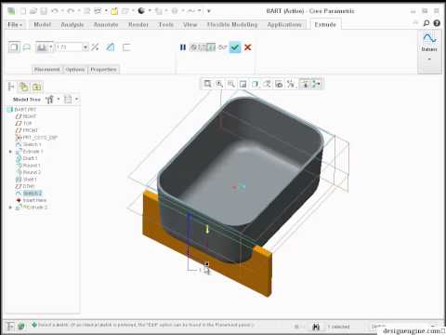446x335 pixels.
Task: Click the Regenerate icon in the quick access toolbar
Action: click(87, 11)
